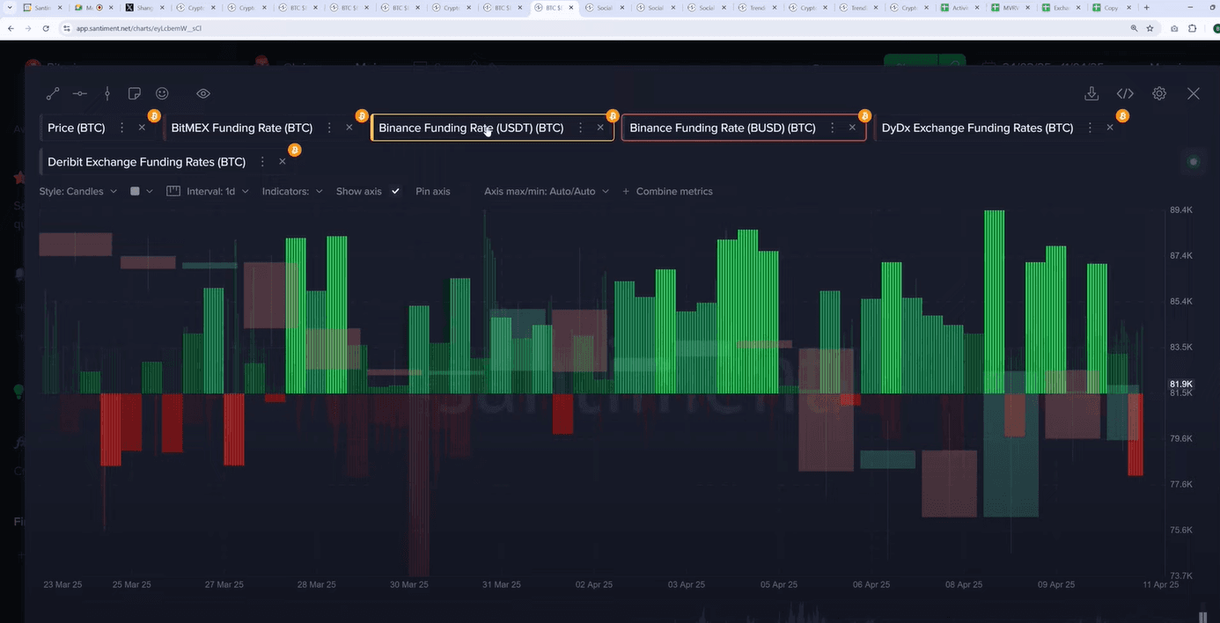The height and width of the screenshot is (623, 1220).
Task: Select the horizontal line drawing tool
Action: [80, 93]
